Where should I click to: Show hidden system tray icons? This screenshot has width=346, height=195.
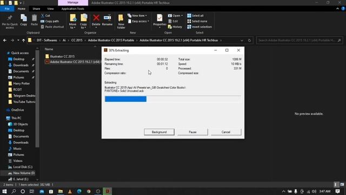click(x=283, y=191)
